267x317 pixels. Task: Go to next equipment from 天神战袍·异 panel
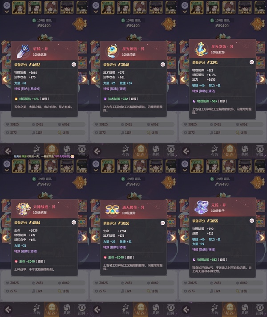click(84, 238)
